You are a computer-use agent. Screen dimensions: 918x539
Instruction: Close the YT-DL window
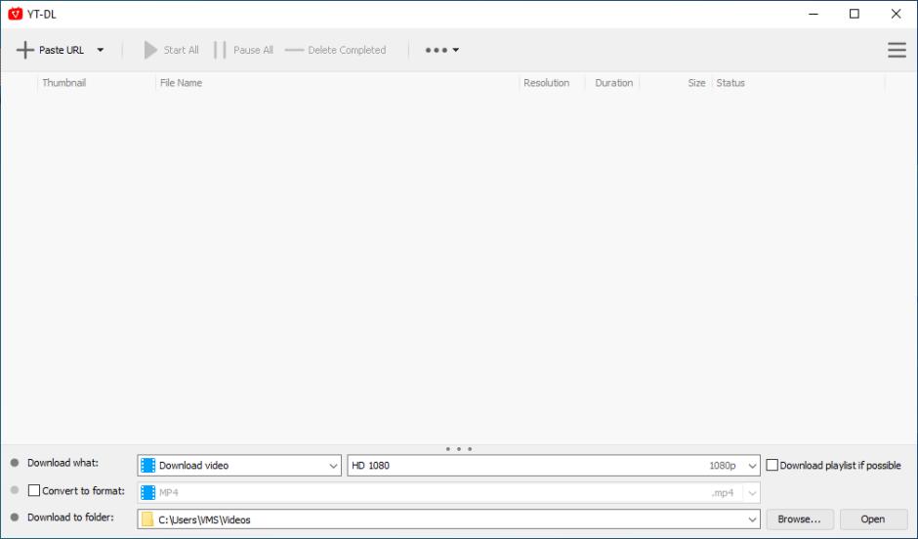tap(896, 14)
